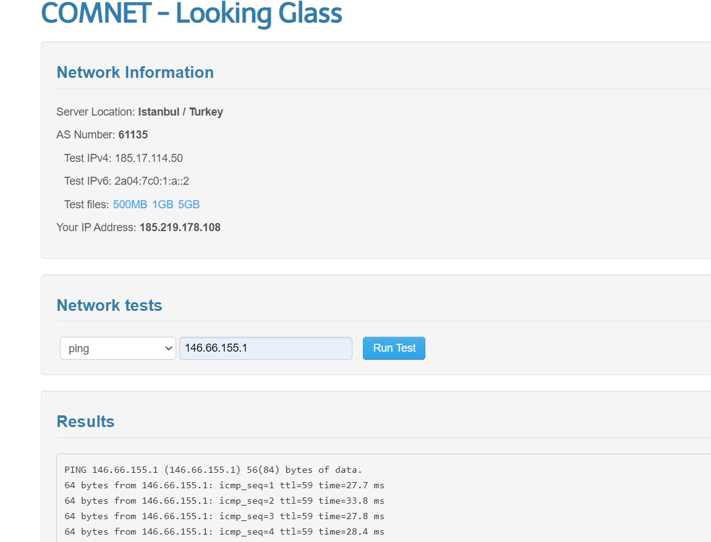Click your IP address 185.219.178.108
Image resolution: width=711 pixels, height=542 pixels.
click(180, 227)
